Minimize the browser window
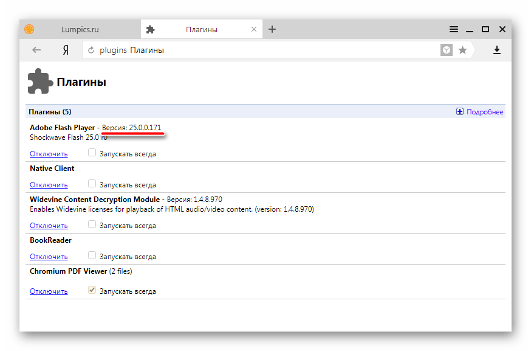The image size is (531, 351). point(470,31)
